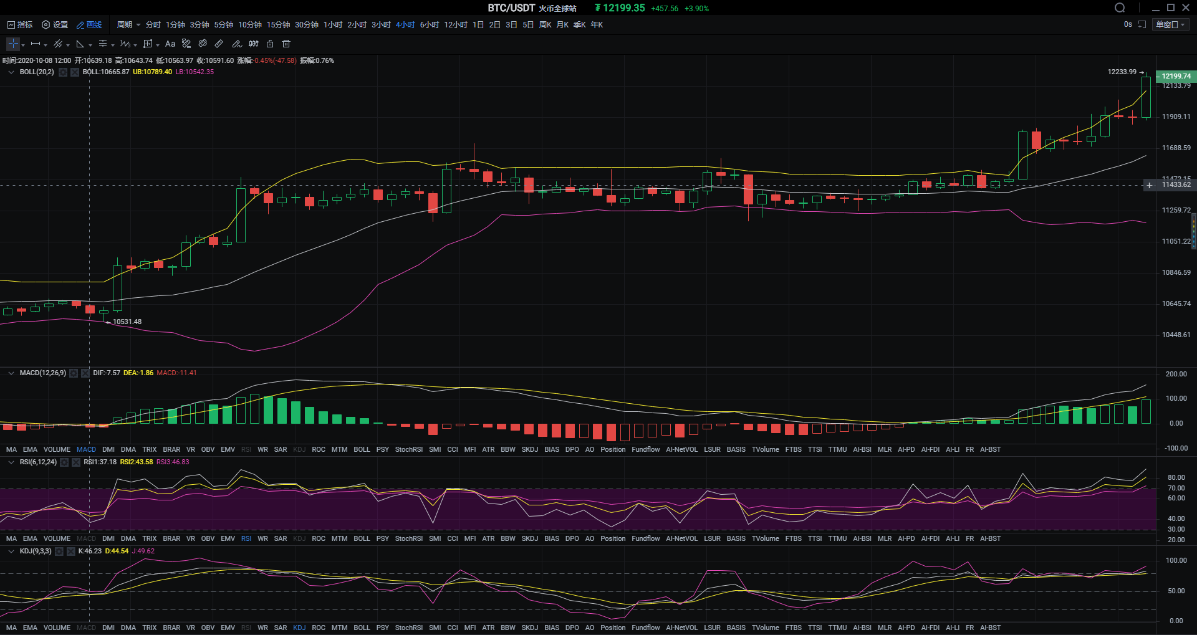
Task: Select the ruler measuring tool
Action: point(219,44)
